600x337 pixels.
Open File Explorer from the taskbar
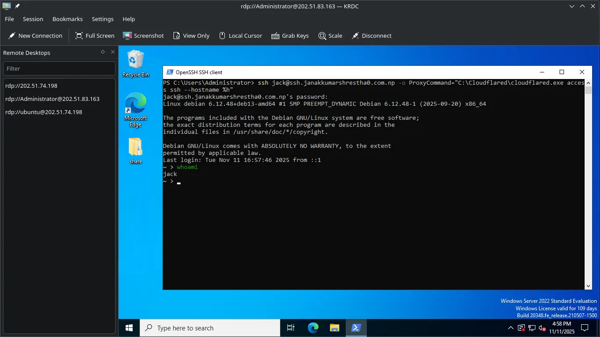pyautogui.click(x=335, y=328)
